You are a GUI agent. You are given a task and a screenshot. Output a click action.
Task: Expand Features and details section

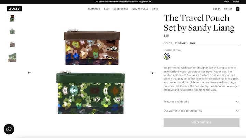[201, 102]
